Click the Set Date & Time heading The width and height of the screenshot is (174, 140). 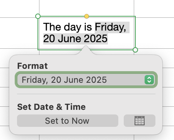pyautogui.click(x=51, y=107)
